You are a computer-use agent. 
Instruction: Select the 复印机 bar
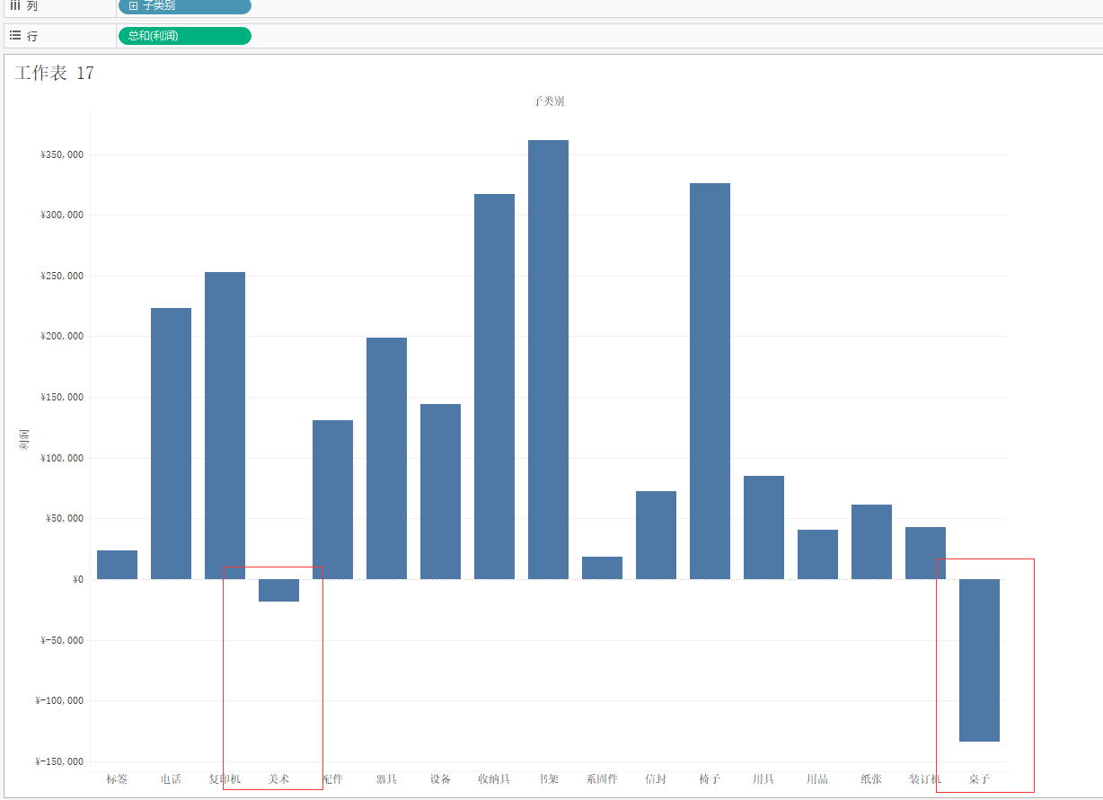pyautogui.click(x=225, y=426)
